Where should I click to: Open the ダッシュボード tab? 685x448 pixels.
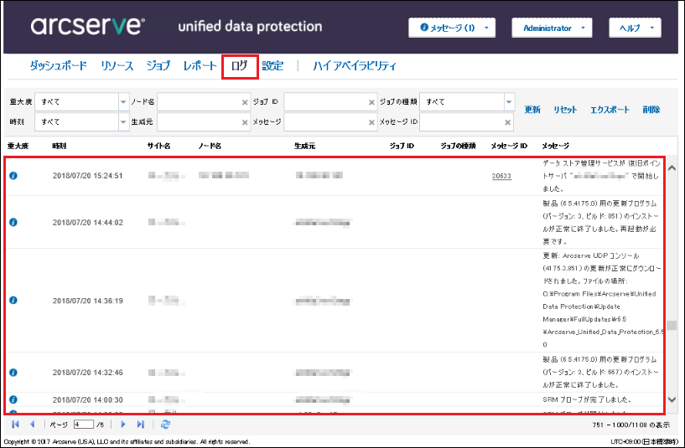click(x=58, y=66)
